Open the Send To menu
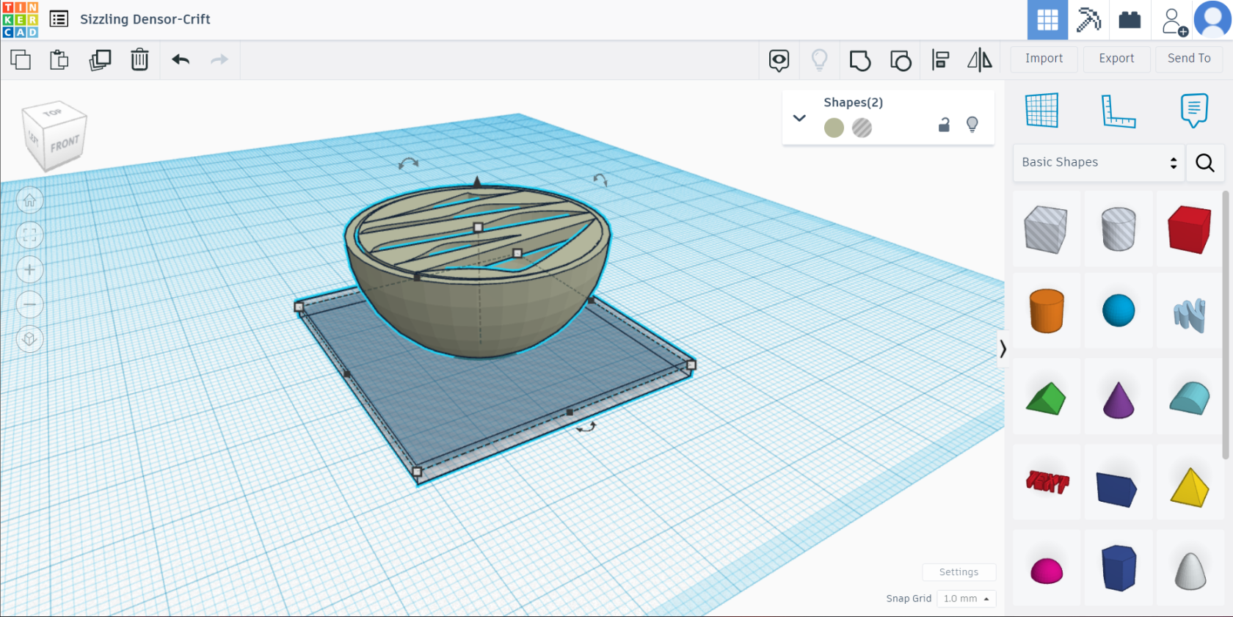This screenshot has width=1233, height=617. point(1189,59)
